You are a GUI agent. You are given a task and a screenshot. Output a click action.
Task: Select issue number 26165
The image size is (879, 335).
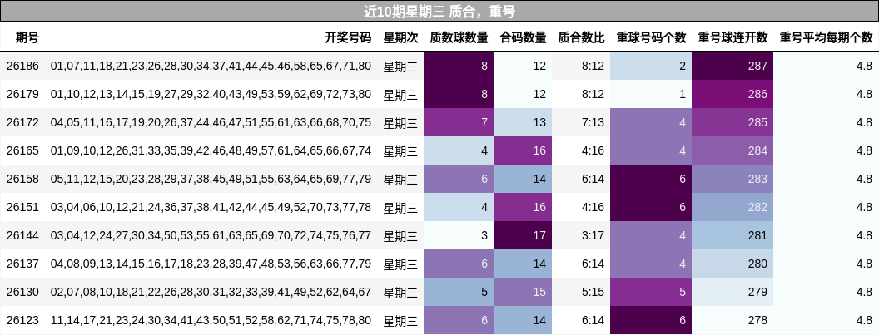click(23, 150)
